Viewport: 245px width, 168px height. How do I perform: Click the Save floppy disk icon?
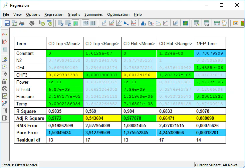click(x=7, y=23)
